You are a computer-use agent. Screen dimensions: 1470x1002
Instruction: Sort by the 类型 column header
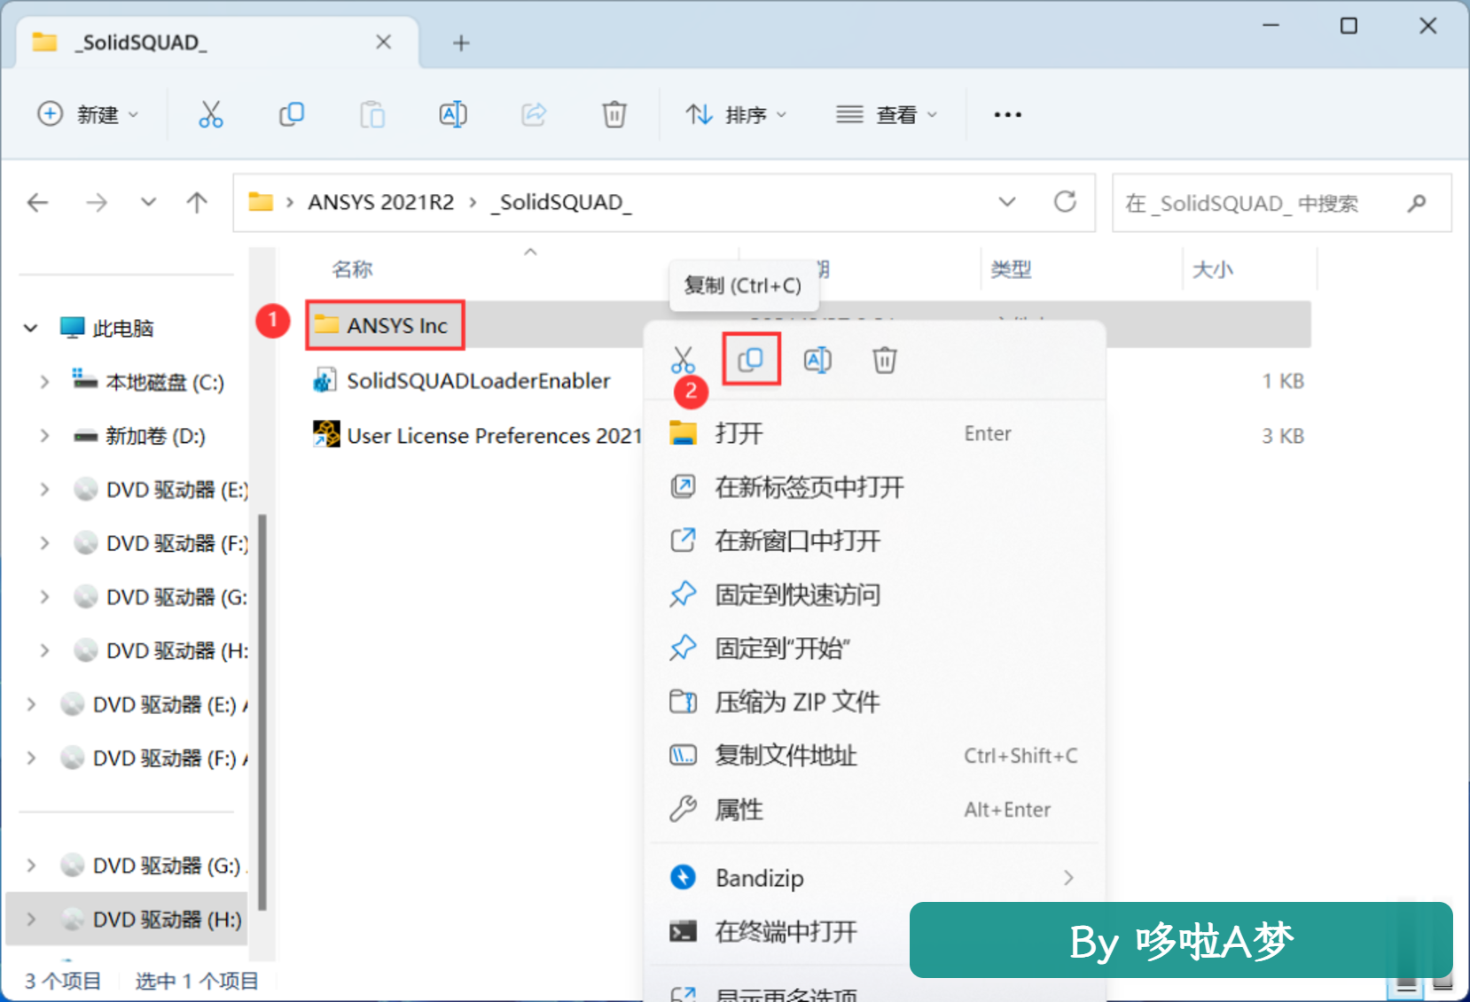coord(1011,269)
